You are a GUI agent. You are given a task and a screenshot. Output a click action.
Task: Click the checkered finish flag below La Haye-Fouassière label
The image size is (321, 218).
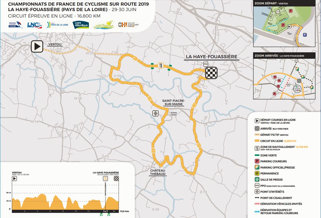pyautogui.click(x=211, y=73)
